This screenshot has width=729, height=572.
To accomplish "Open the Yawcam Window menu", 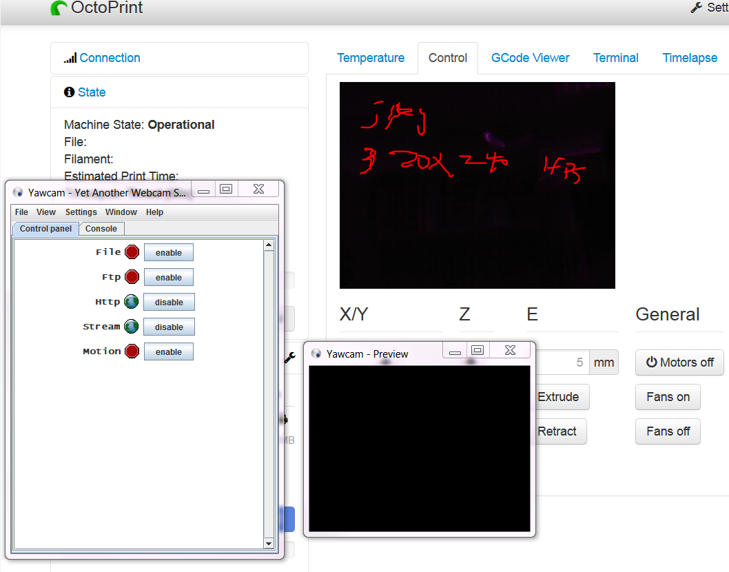I will click(x=121, y=212).
